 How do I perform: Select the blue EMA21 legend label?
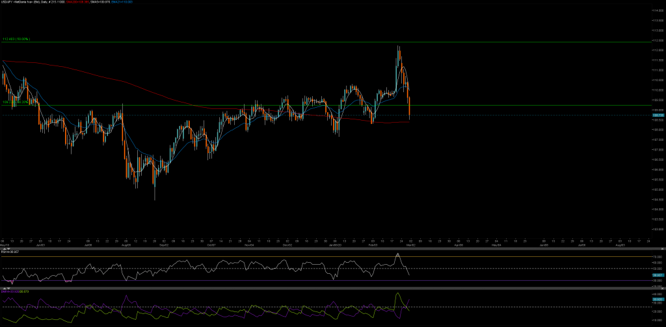pos(120,2)
